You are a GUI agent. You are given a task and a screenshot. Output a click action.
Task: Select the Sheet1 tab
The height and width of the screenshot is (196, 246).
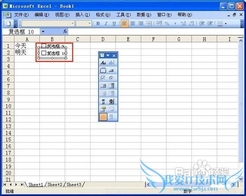35,185
